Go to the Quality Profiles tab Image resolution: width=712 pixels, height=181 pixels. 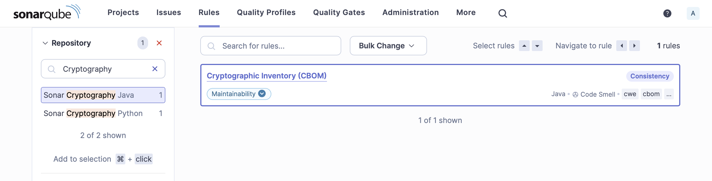click(266, 13)
